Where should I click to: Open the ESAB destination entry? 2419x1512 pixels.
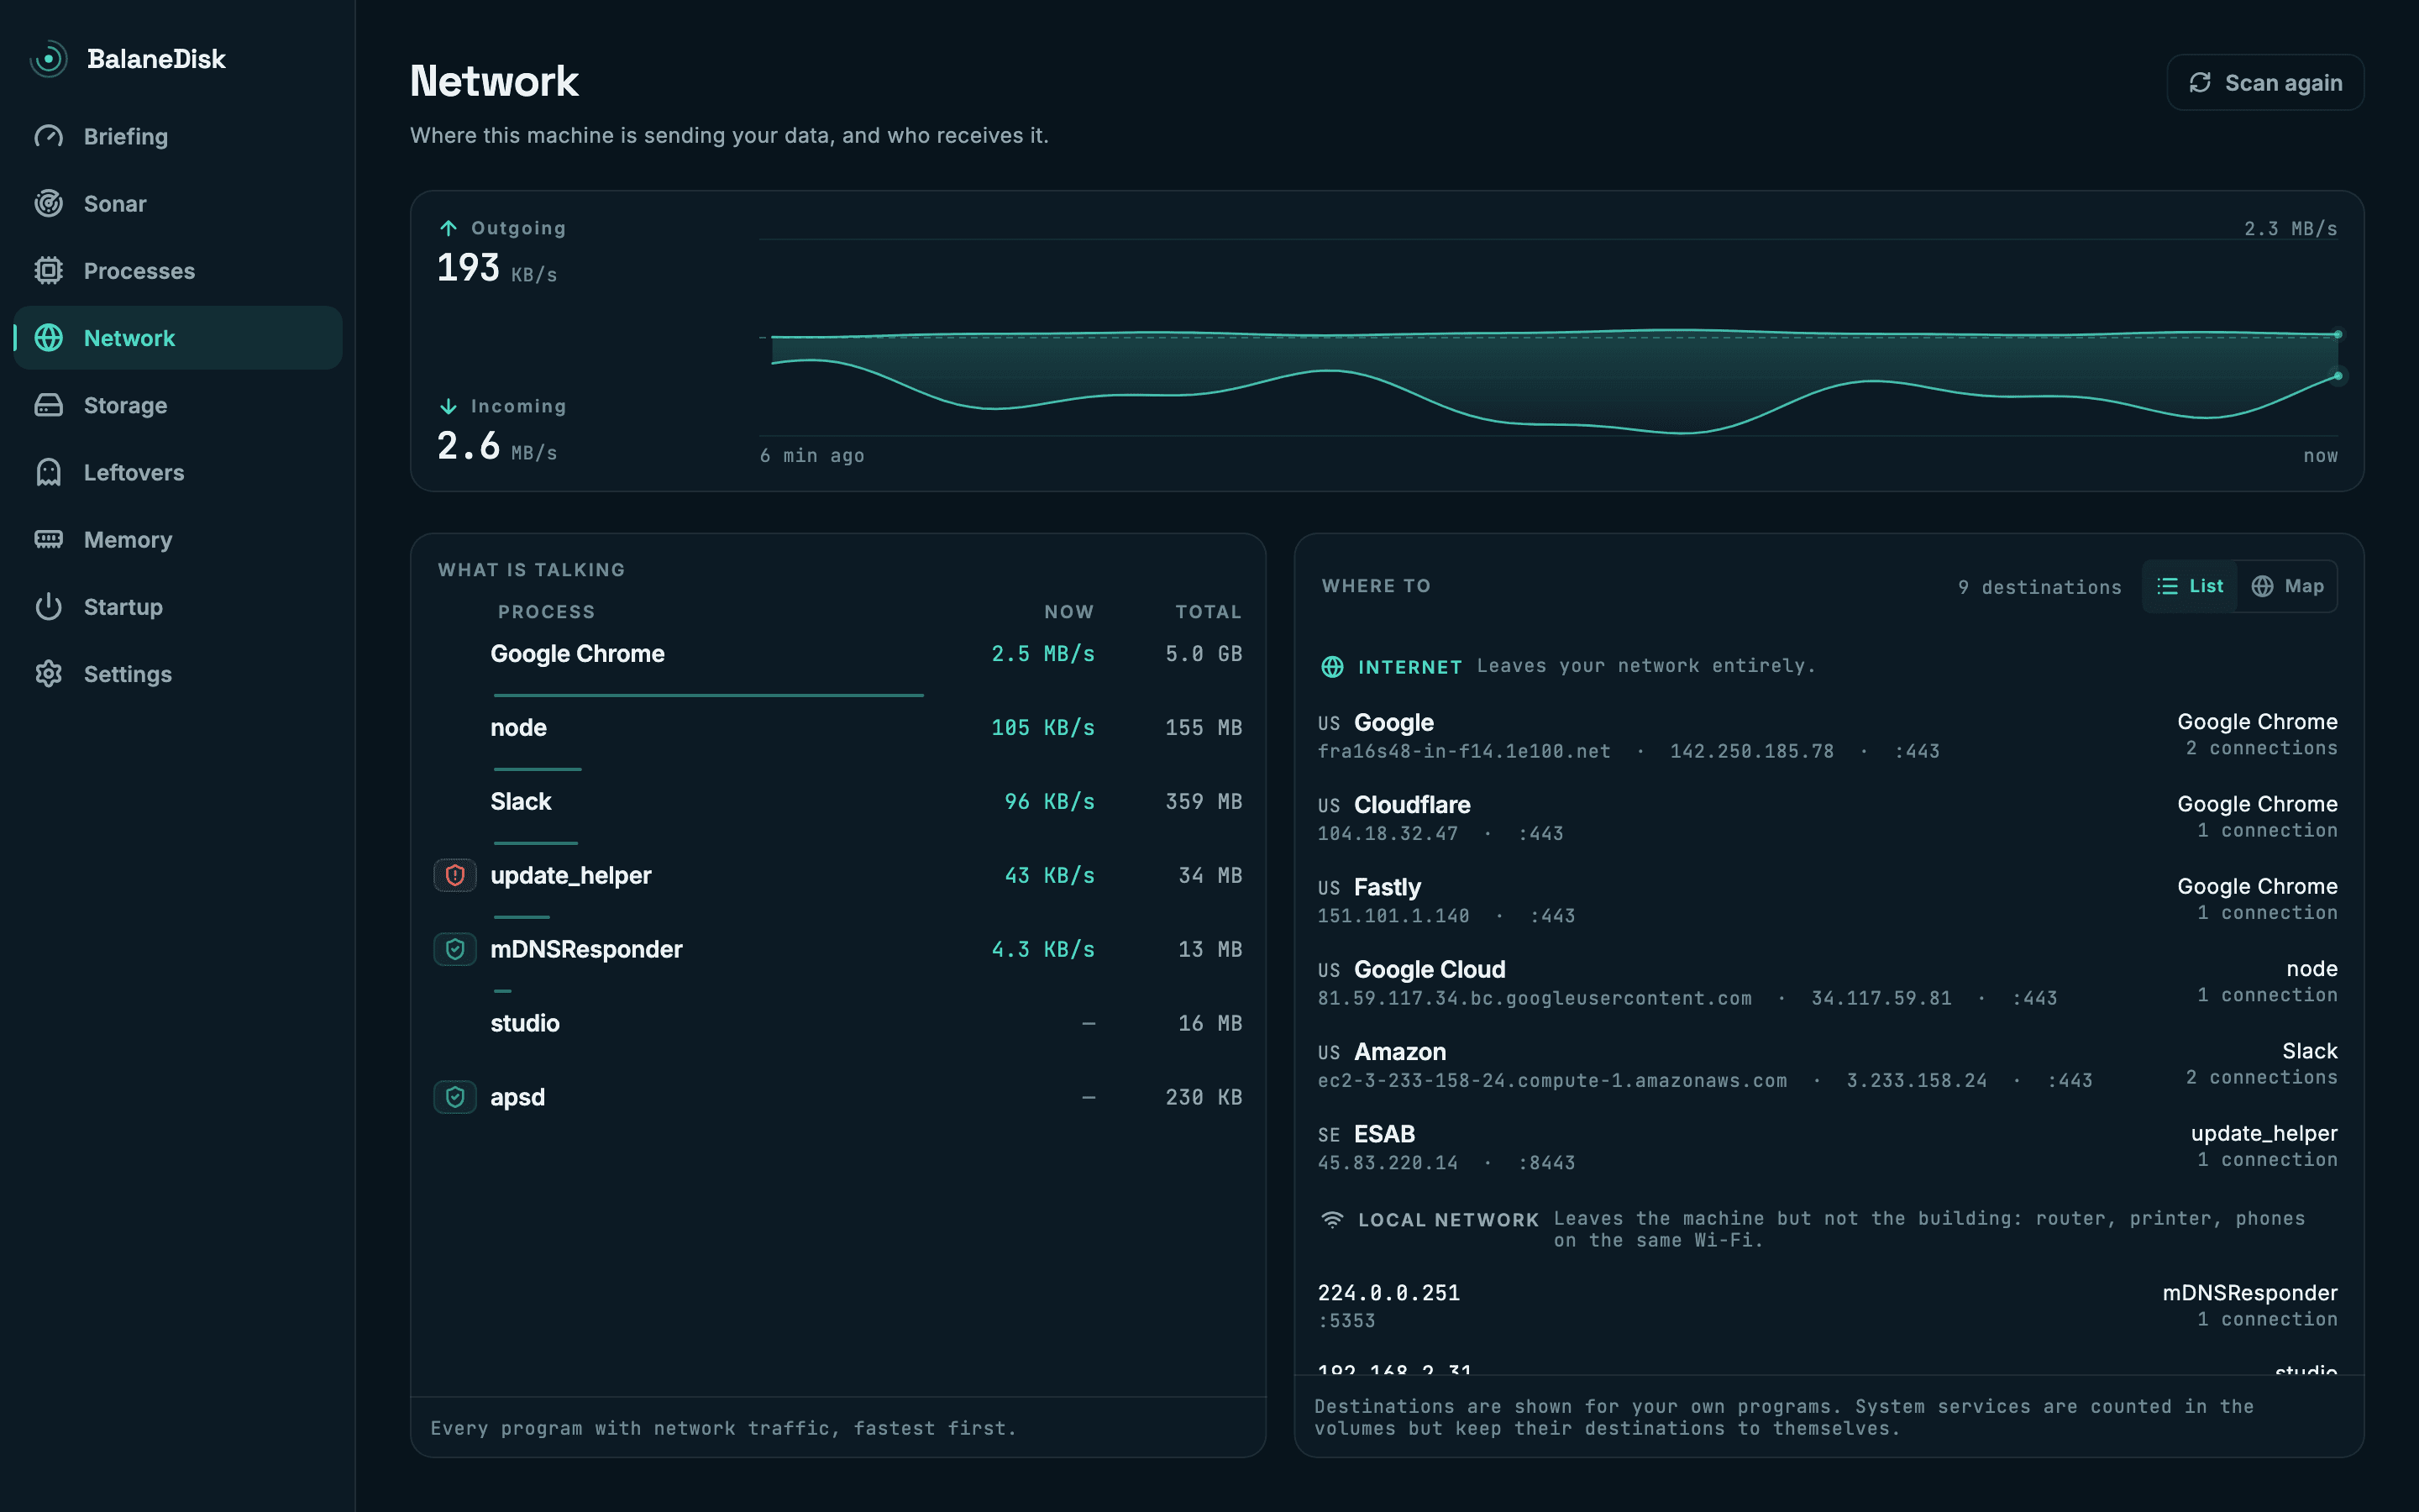(1827, 1147)
